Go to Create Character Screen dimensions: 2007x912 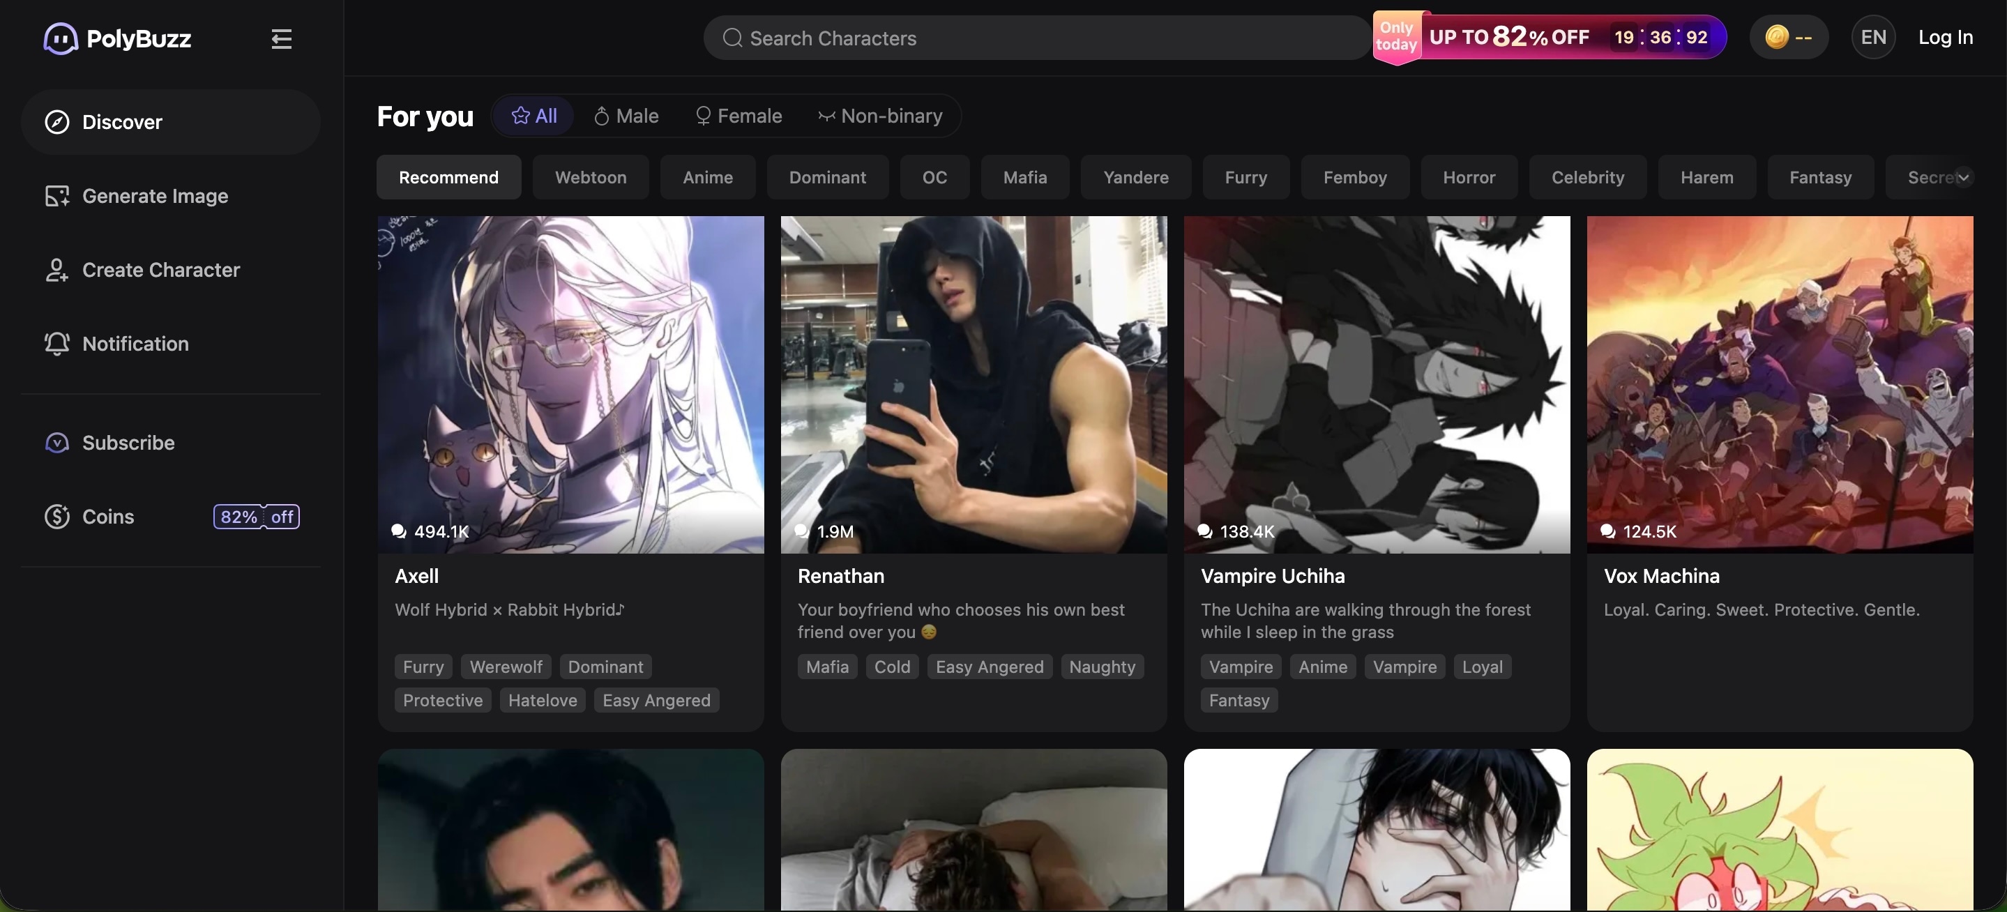click(160, 271)
